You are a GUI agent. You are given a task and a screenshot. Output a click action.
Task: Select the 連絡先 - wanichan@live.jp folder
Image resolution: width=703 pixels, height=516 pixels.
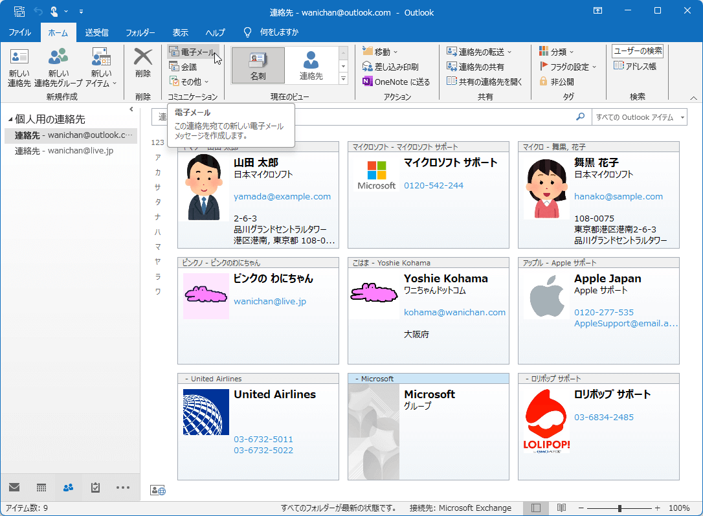[64, 151]
